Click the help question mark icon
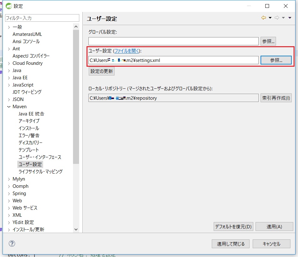The width and height of the screenshot is (298, 257). [12, 243]
